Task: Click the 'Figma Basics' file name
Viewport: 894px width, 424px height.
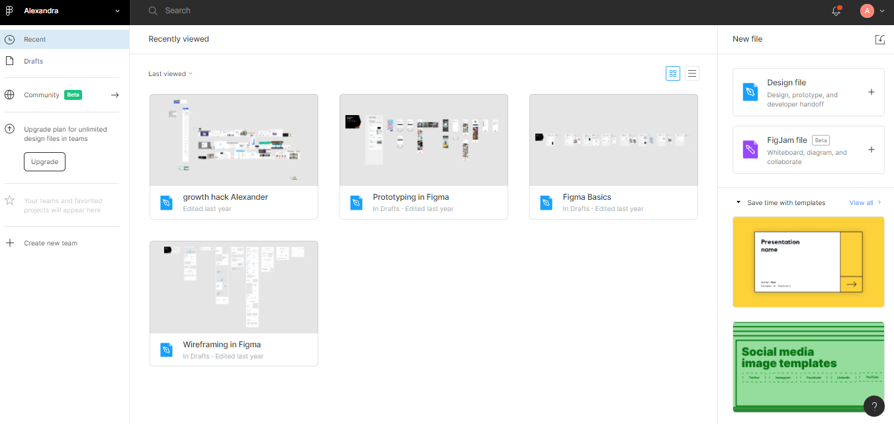Action: [587, 197]
